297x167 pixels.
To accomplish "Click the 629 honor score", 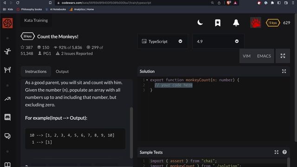I will point(287,23).
